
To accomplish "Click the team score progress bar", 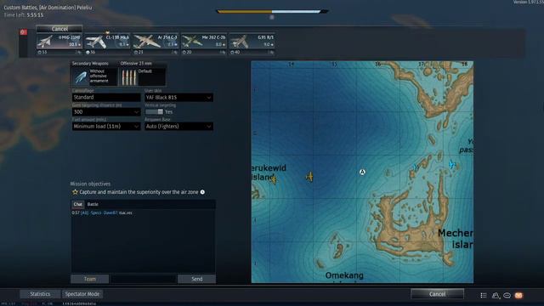I will [272, 11].
